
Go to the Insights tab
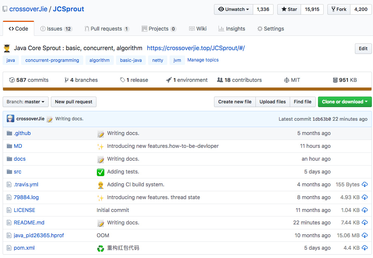click(232, 29)
